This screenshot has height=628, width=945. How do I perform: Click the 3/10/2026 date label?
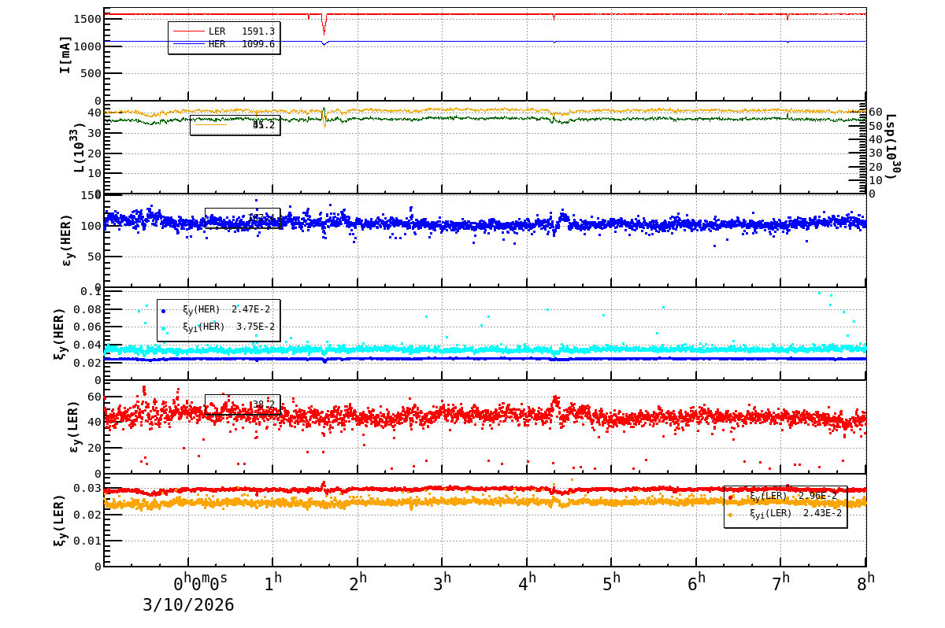(188, 605)
